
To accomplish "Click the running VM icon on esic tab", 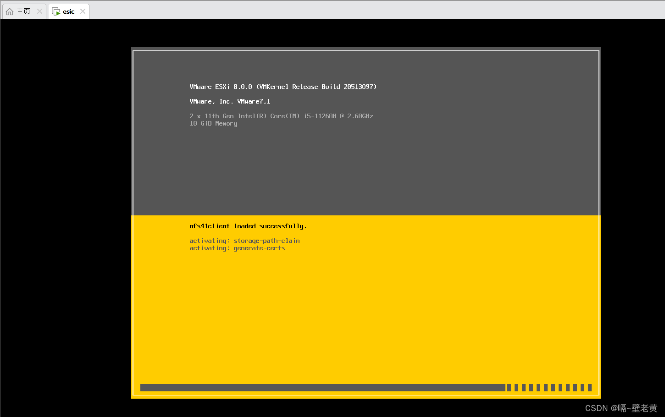I will pyautogui.click(x=56, y=11).
